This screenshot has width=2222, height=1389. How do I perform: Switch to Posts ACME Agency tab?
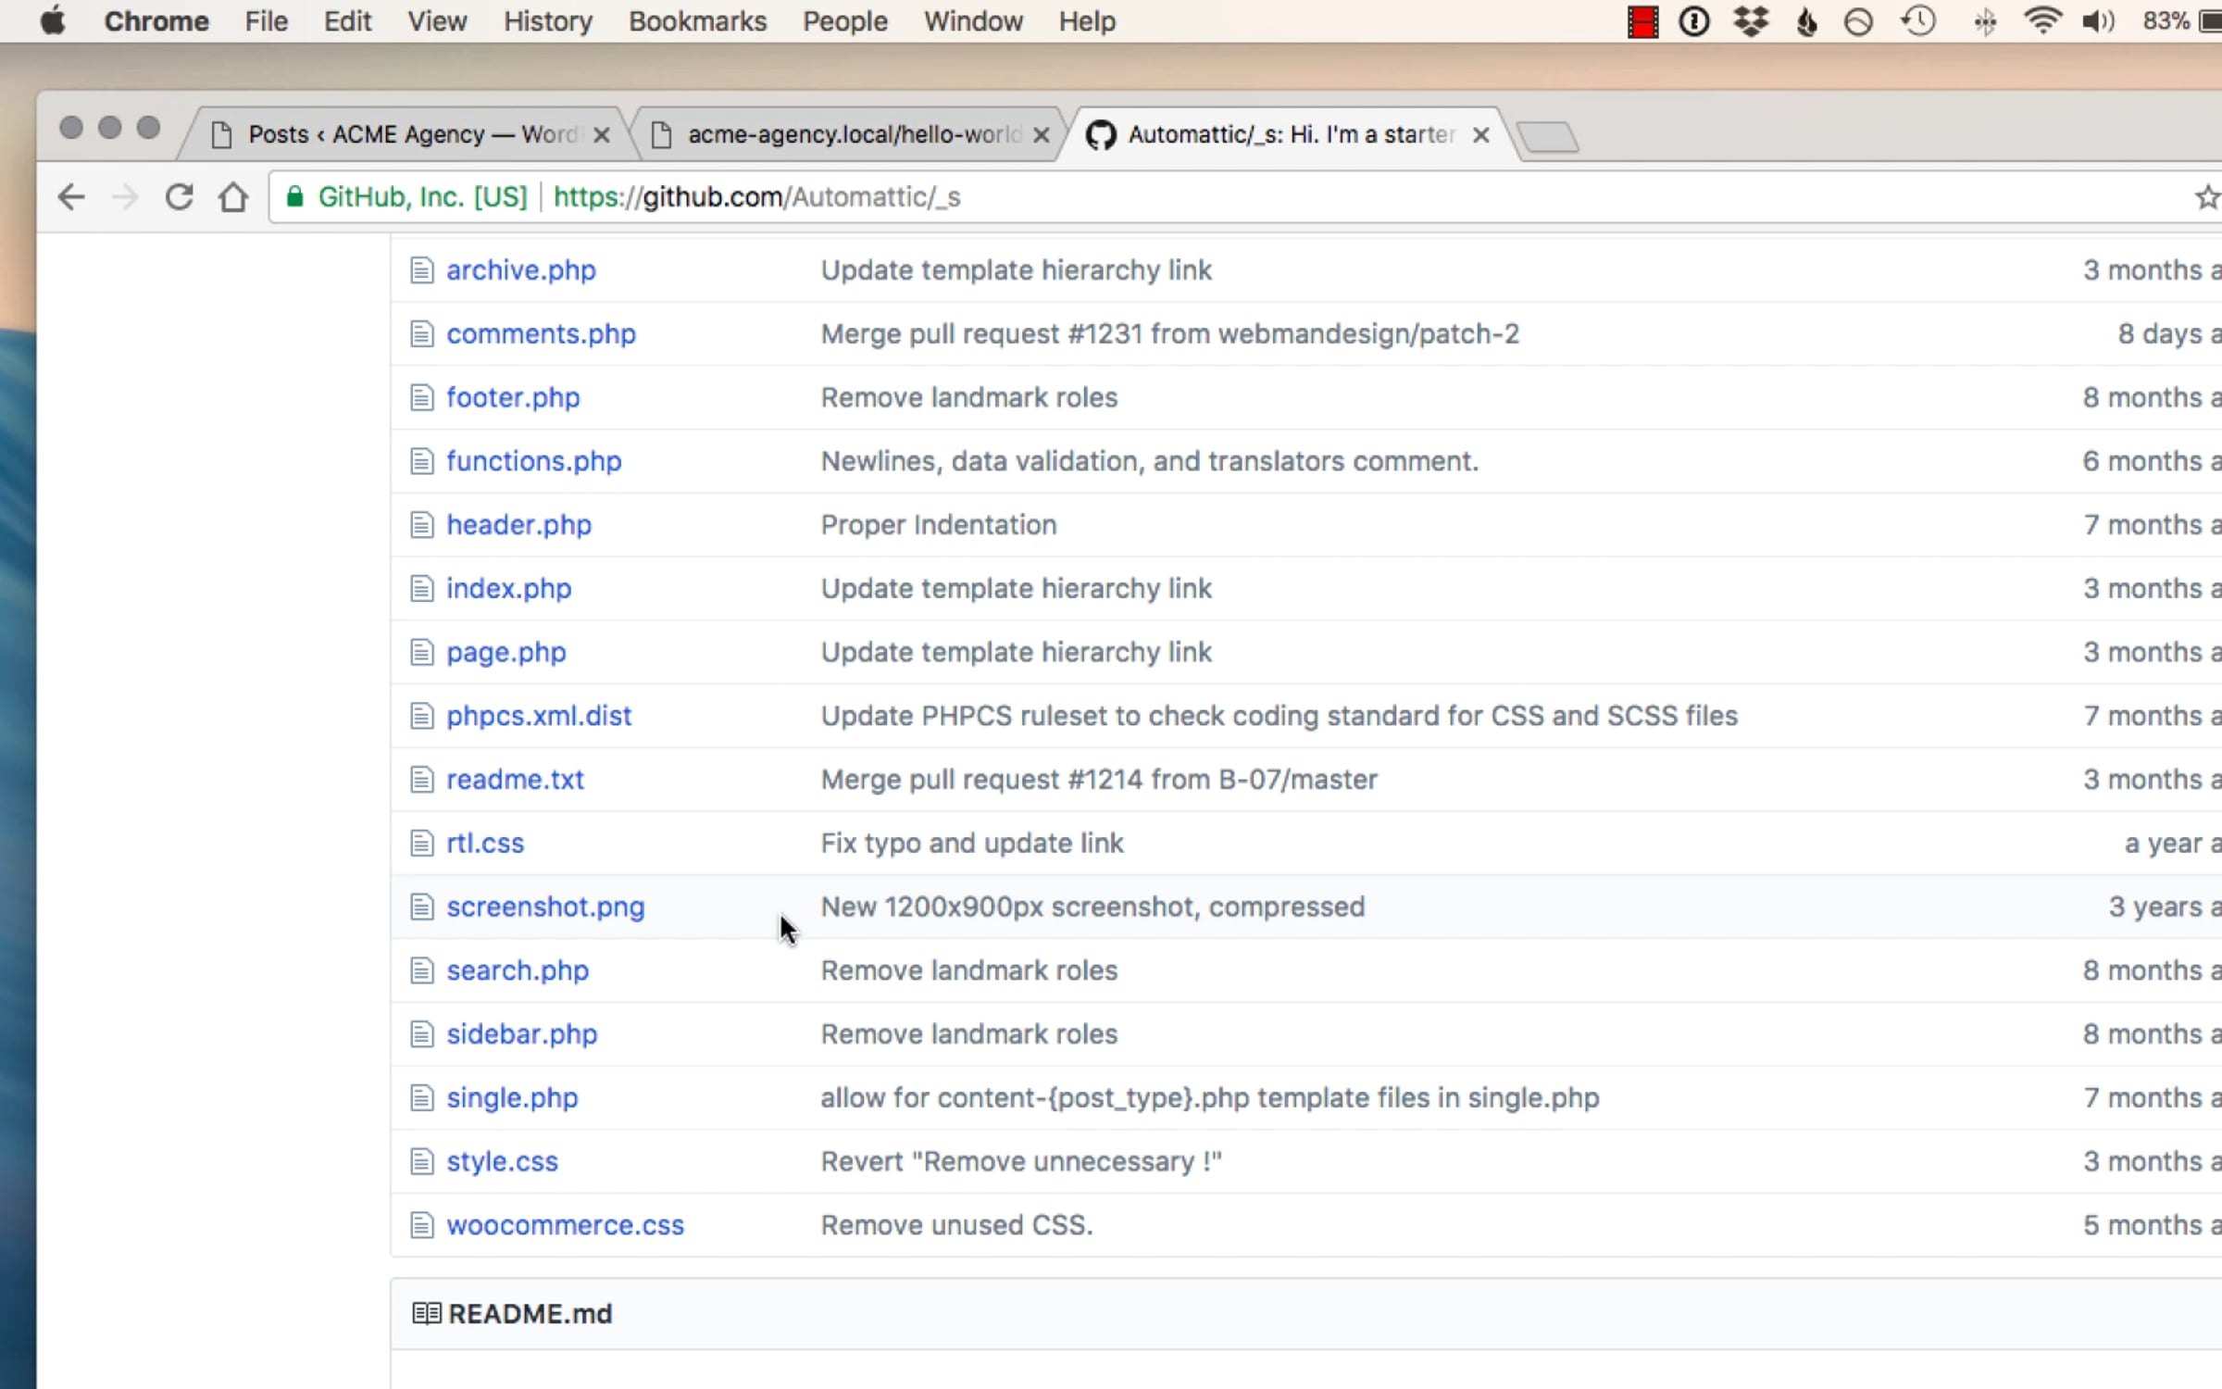407,135
